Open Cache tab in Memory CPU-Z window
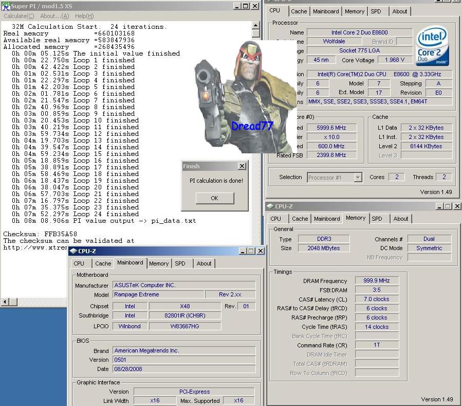 coord(300,219)
